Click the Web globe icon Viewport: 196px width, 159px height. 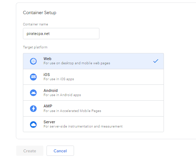tap(33, 61)
